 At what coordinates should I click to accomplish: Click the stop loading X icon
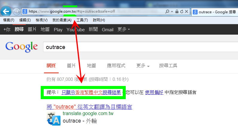187,11
